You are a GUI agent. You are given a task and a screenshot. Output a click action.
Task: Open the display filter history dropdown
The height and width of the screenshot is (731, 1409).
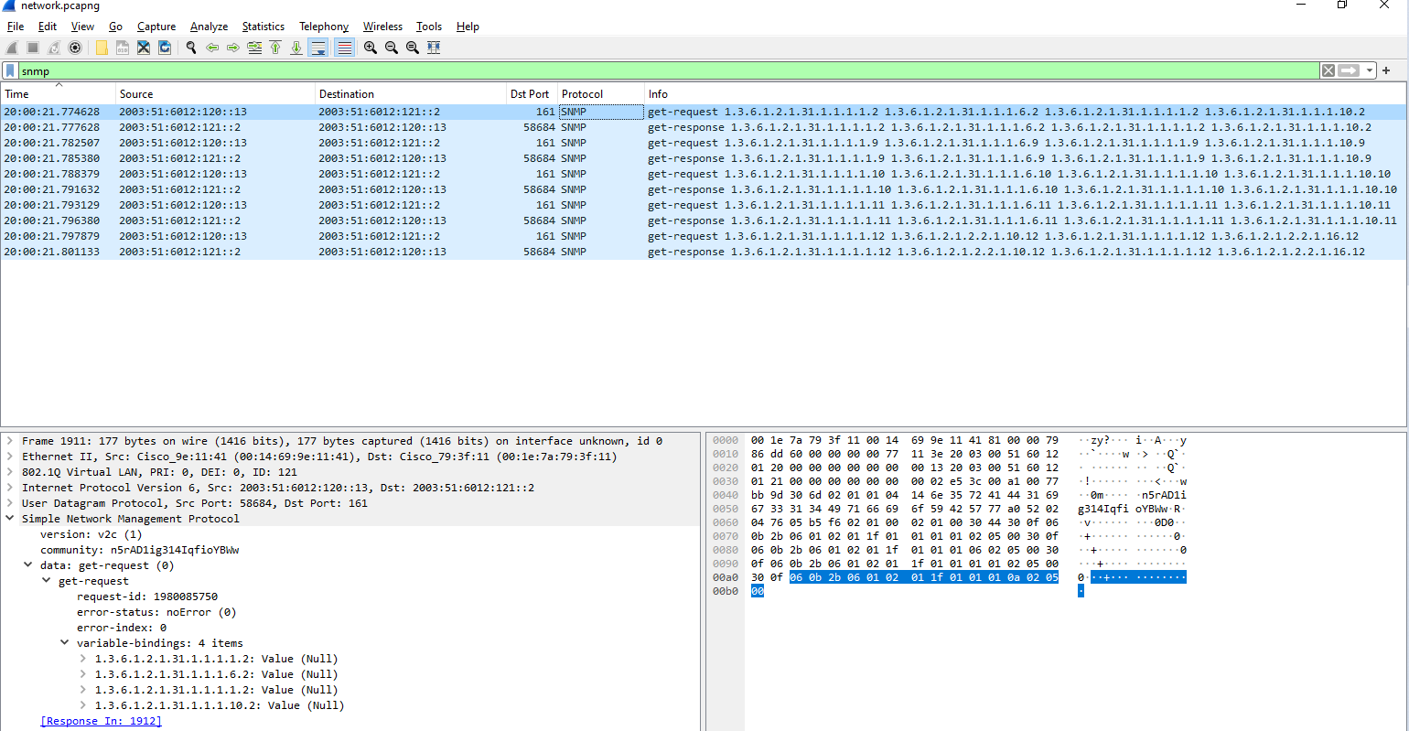(x=1370, y=70)
